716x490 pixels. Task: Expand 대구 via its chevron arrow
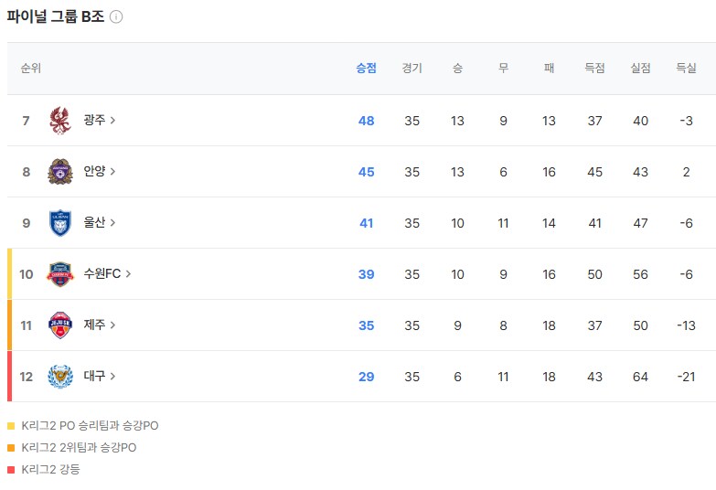112,377
